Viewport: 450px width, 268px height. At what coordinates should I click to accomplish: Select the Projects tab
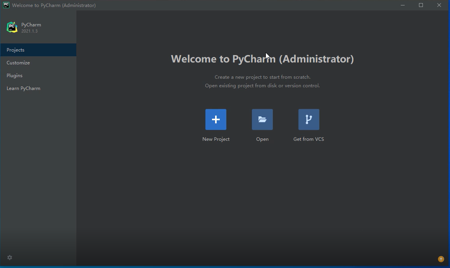pyautogui.click(x=38, y=50)
